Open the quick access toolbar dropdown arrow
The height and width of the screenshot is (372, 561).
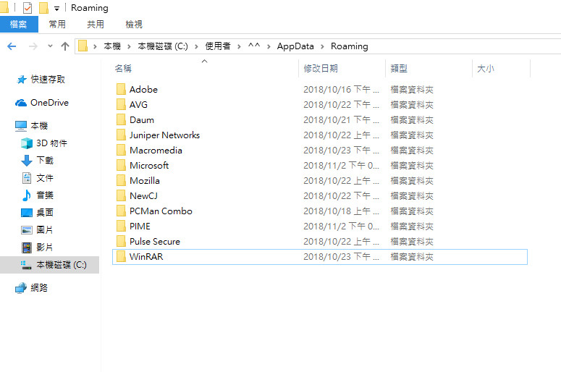click(57, 9)
